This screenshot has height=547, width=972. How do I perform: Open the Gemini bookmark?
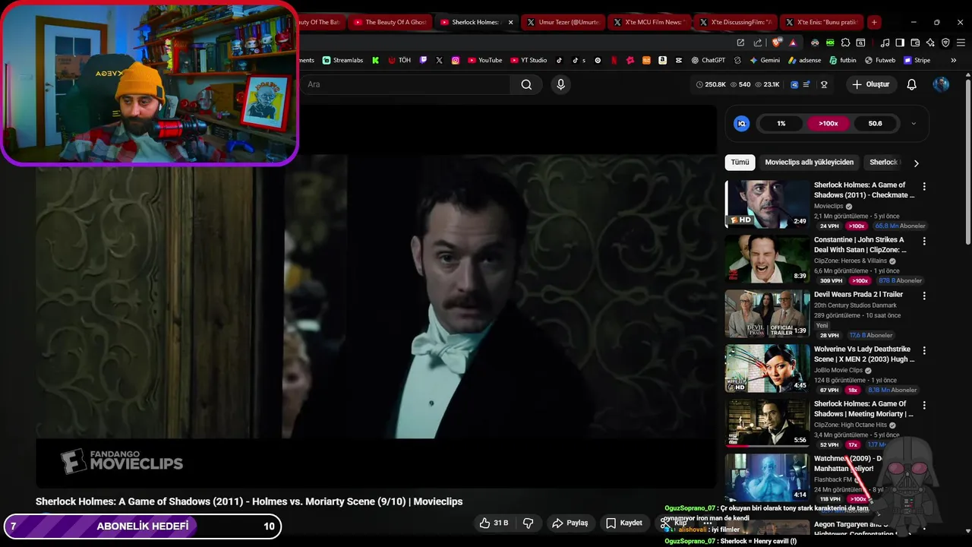coord(765,60)
